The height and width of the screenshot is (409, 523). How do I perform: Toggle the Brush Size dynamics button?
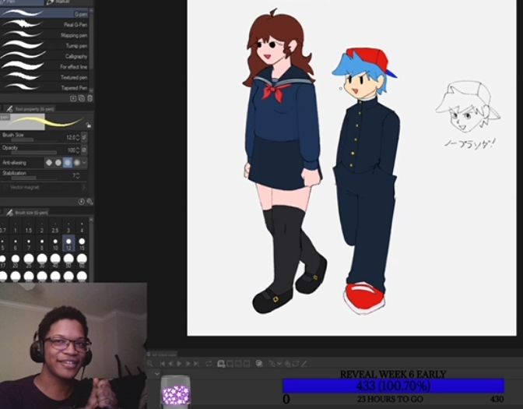point(84,137)
